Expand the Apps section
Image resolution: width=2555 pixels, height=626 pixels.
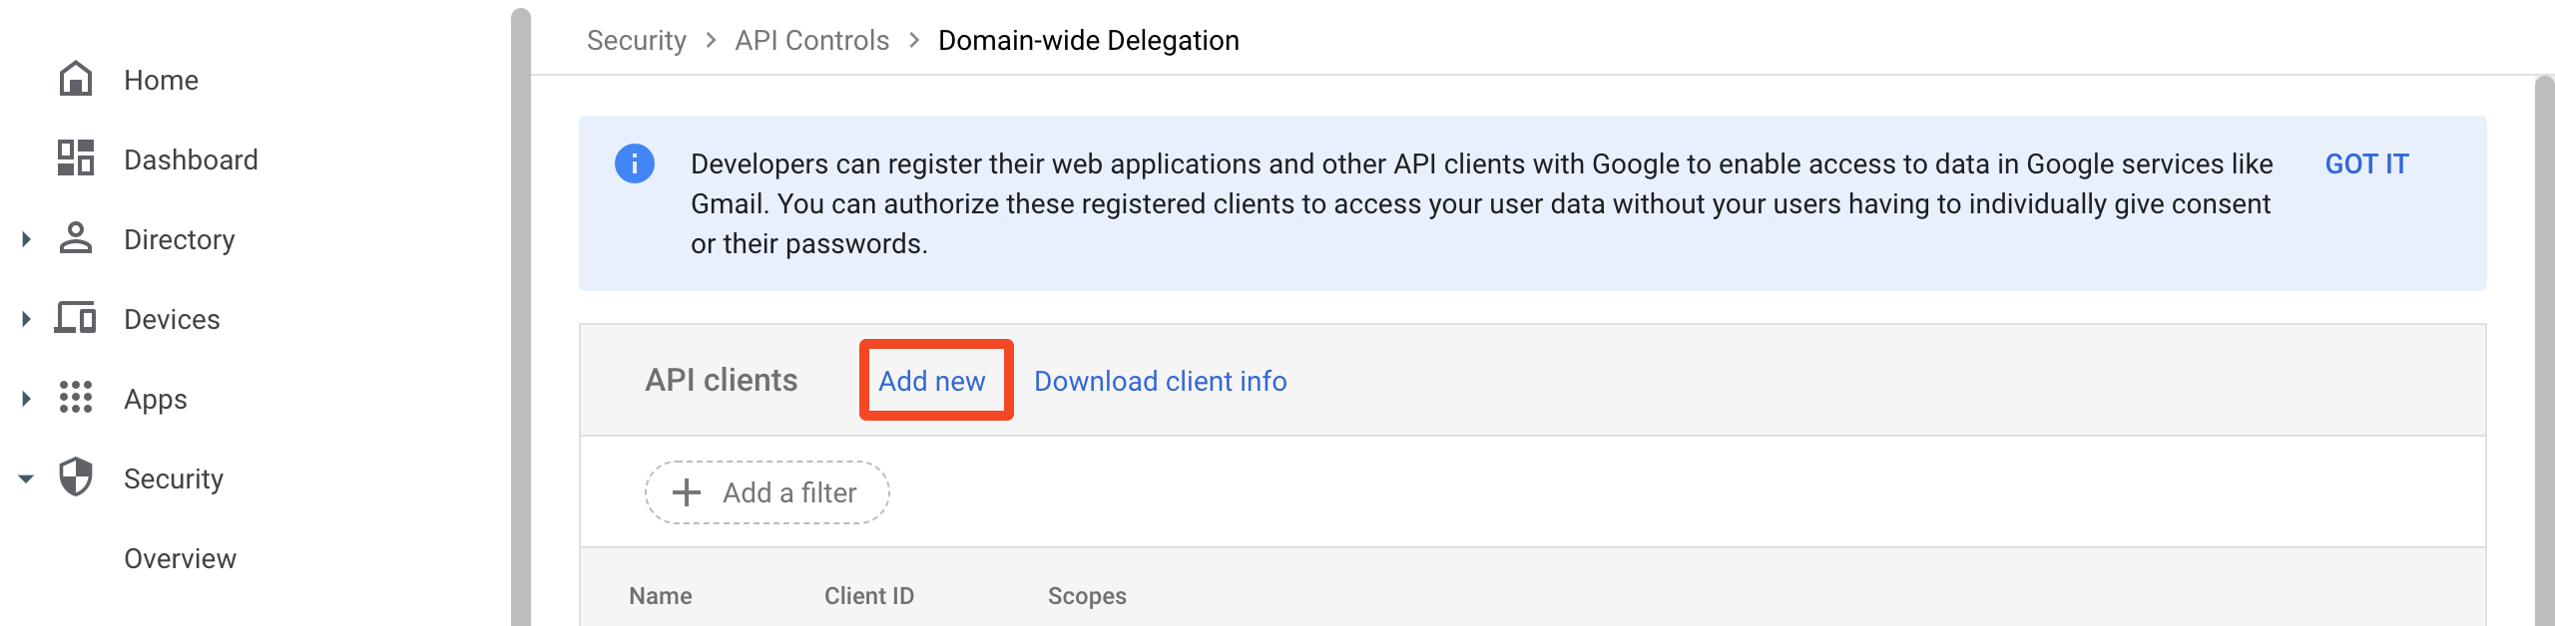click(x=25, y=398)
